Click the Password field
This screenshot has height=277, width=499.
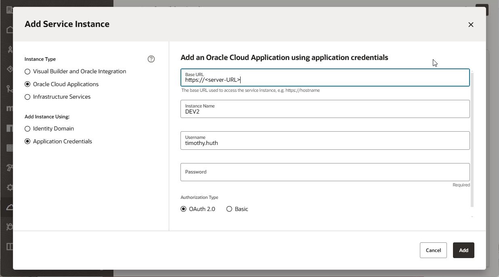coord(325,172)
